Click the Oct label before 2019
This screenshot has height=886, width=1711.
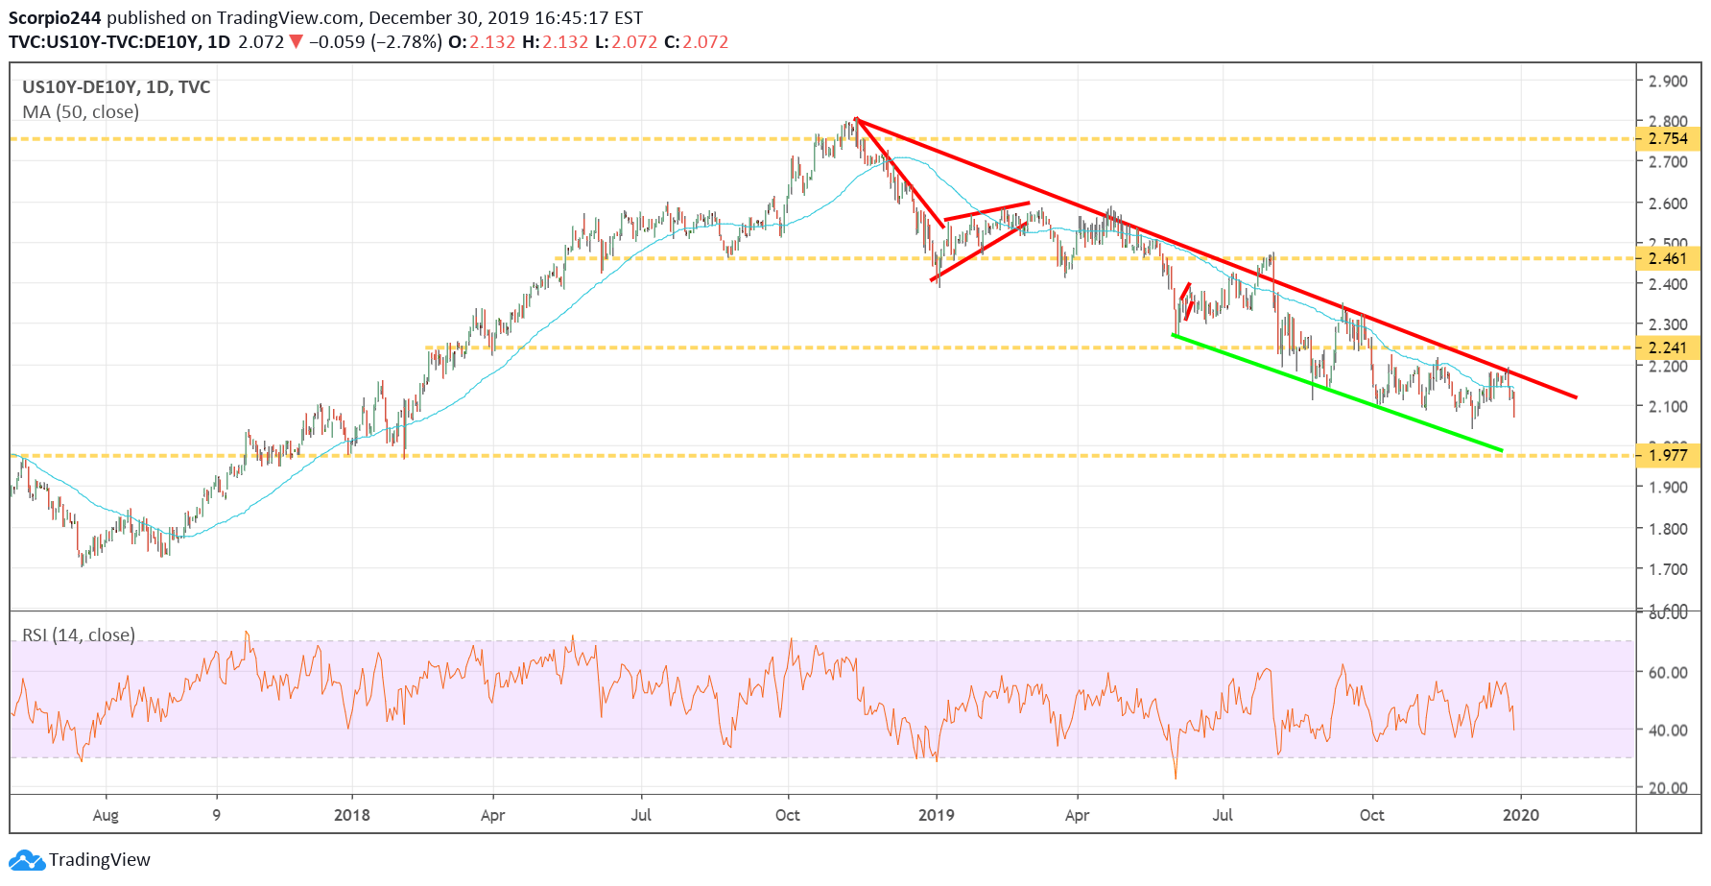788,816
